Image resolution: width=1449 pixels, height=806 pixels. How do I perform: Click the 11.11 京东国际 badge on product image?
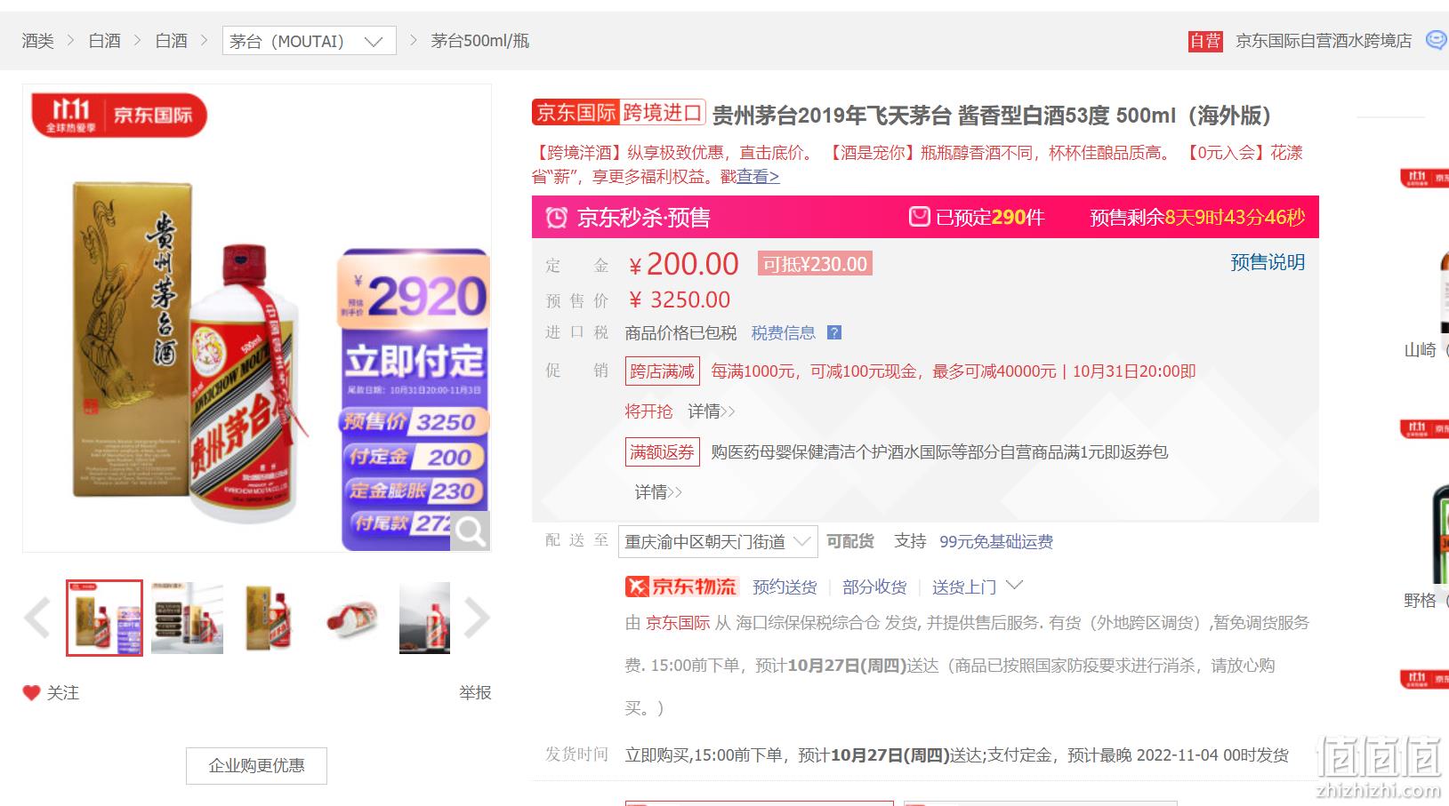pos(119,116)
